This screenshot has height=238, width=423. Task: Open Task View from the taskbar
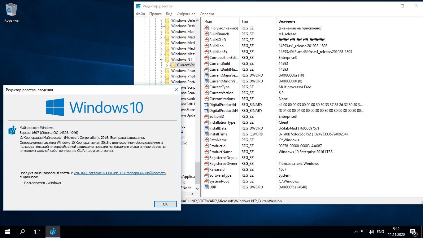[37, 232]
